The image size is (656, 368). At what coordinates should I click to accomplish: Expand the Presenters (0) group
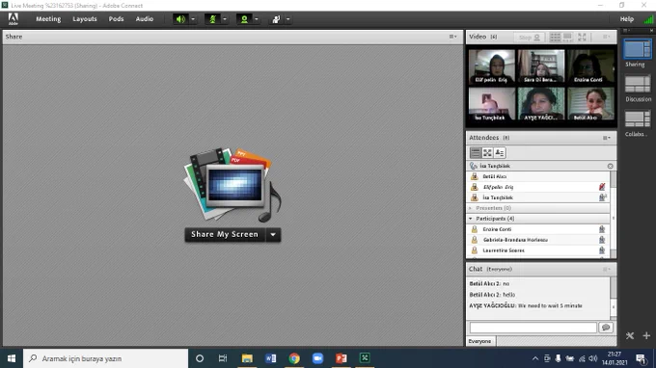[470, 208]
